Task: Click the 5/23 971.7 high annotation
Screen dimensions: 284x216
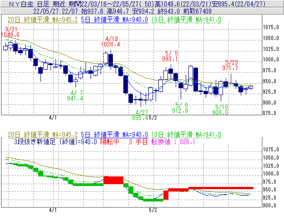Action: [x=230, y=65]
